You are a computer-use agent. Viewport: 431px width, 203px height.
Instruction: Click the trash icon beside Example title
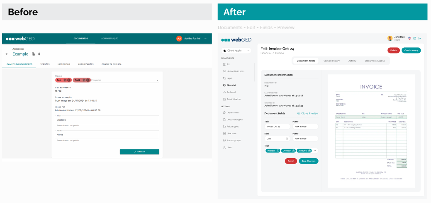(39, 54)
